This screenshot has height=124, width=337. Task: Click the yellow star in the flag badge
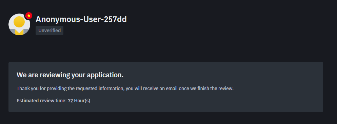pos(29,16)
